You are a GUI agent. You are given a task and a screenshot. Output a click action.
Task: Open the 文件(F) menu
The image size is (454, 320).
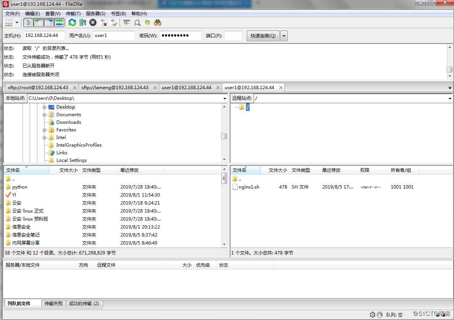coord(13,14)
